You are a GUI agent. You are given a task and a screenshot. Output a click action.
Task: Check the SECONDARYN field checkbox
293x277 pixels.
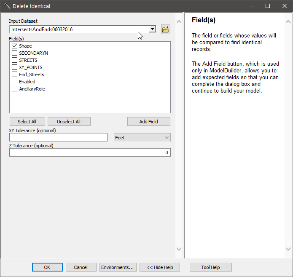click(14, 53)
